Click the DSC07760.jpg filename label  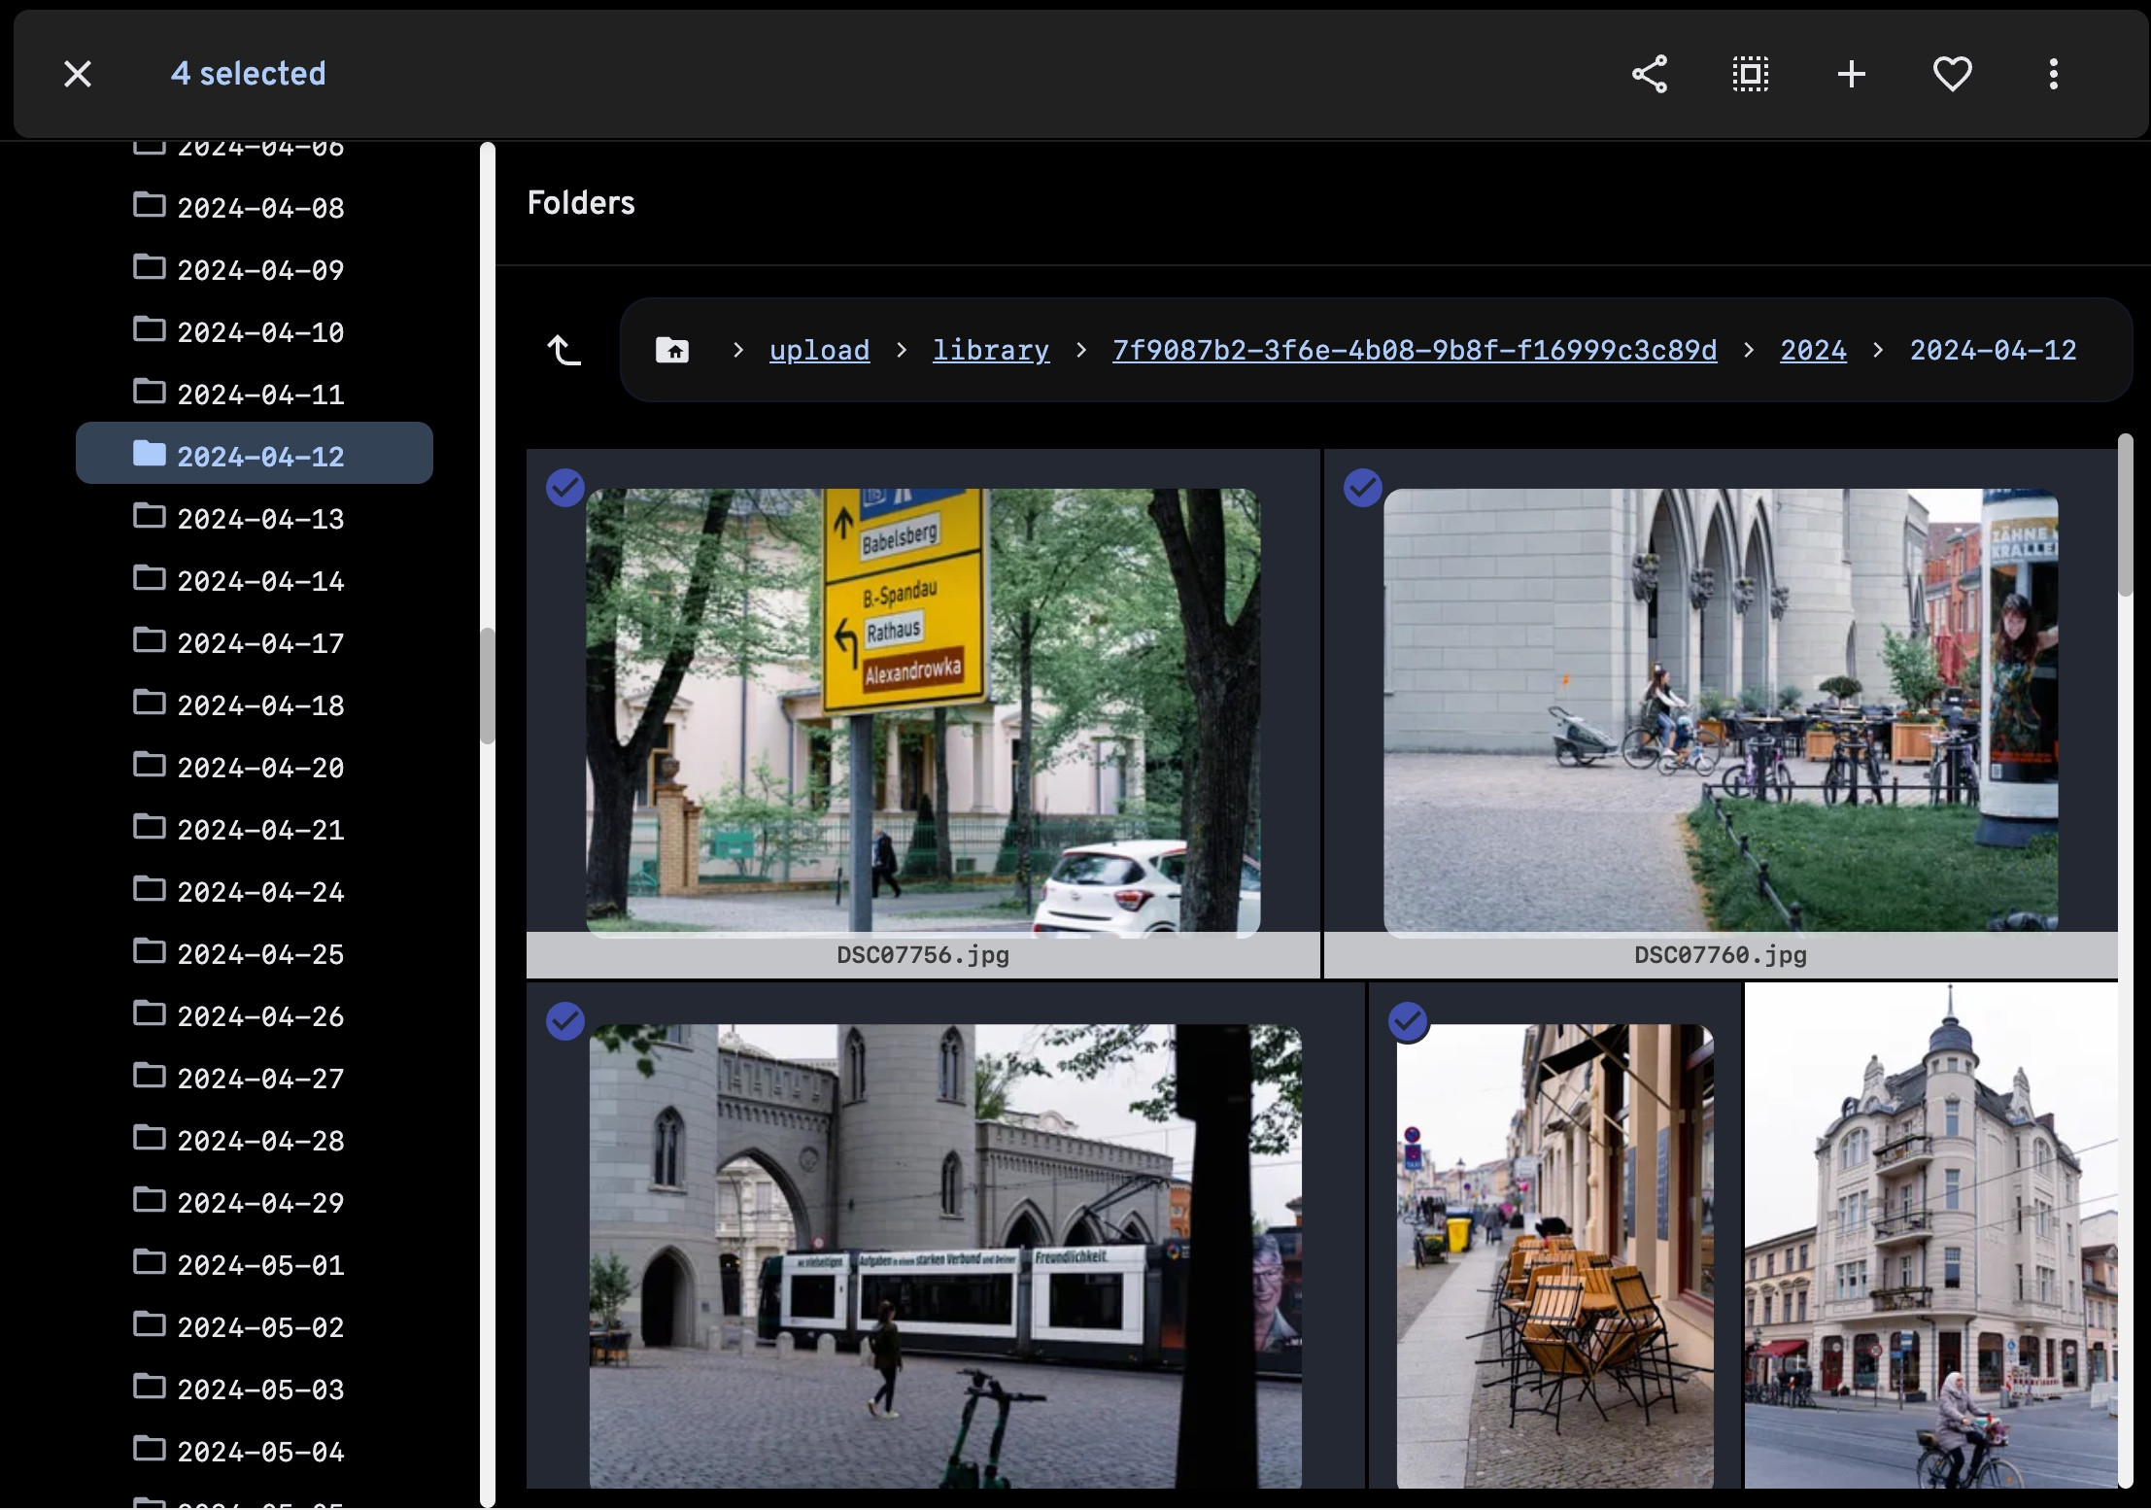click(1721, 955)
